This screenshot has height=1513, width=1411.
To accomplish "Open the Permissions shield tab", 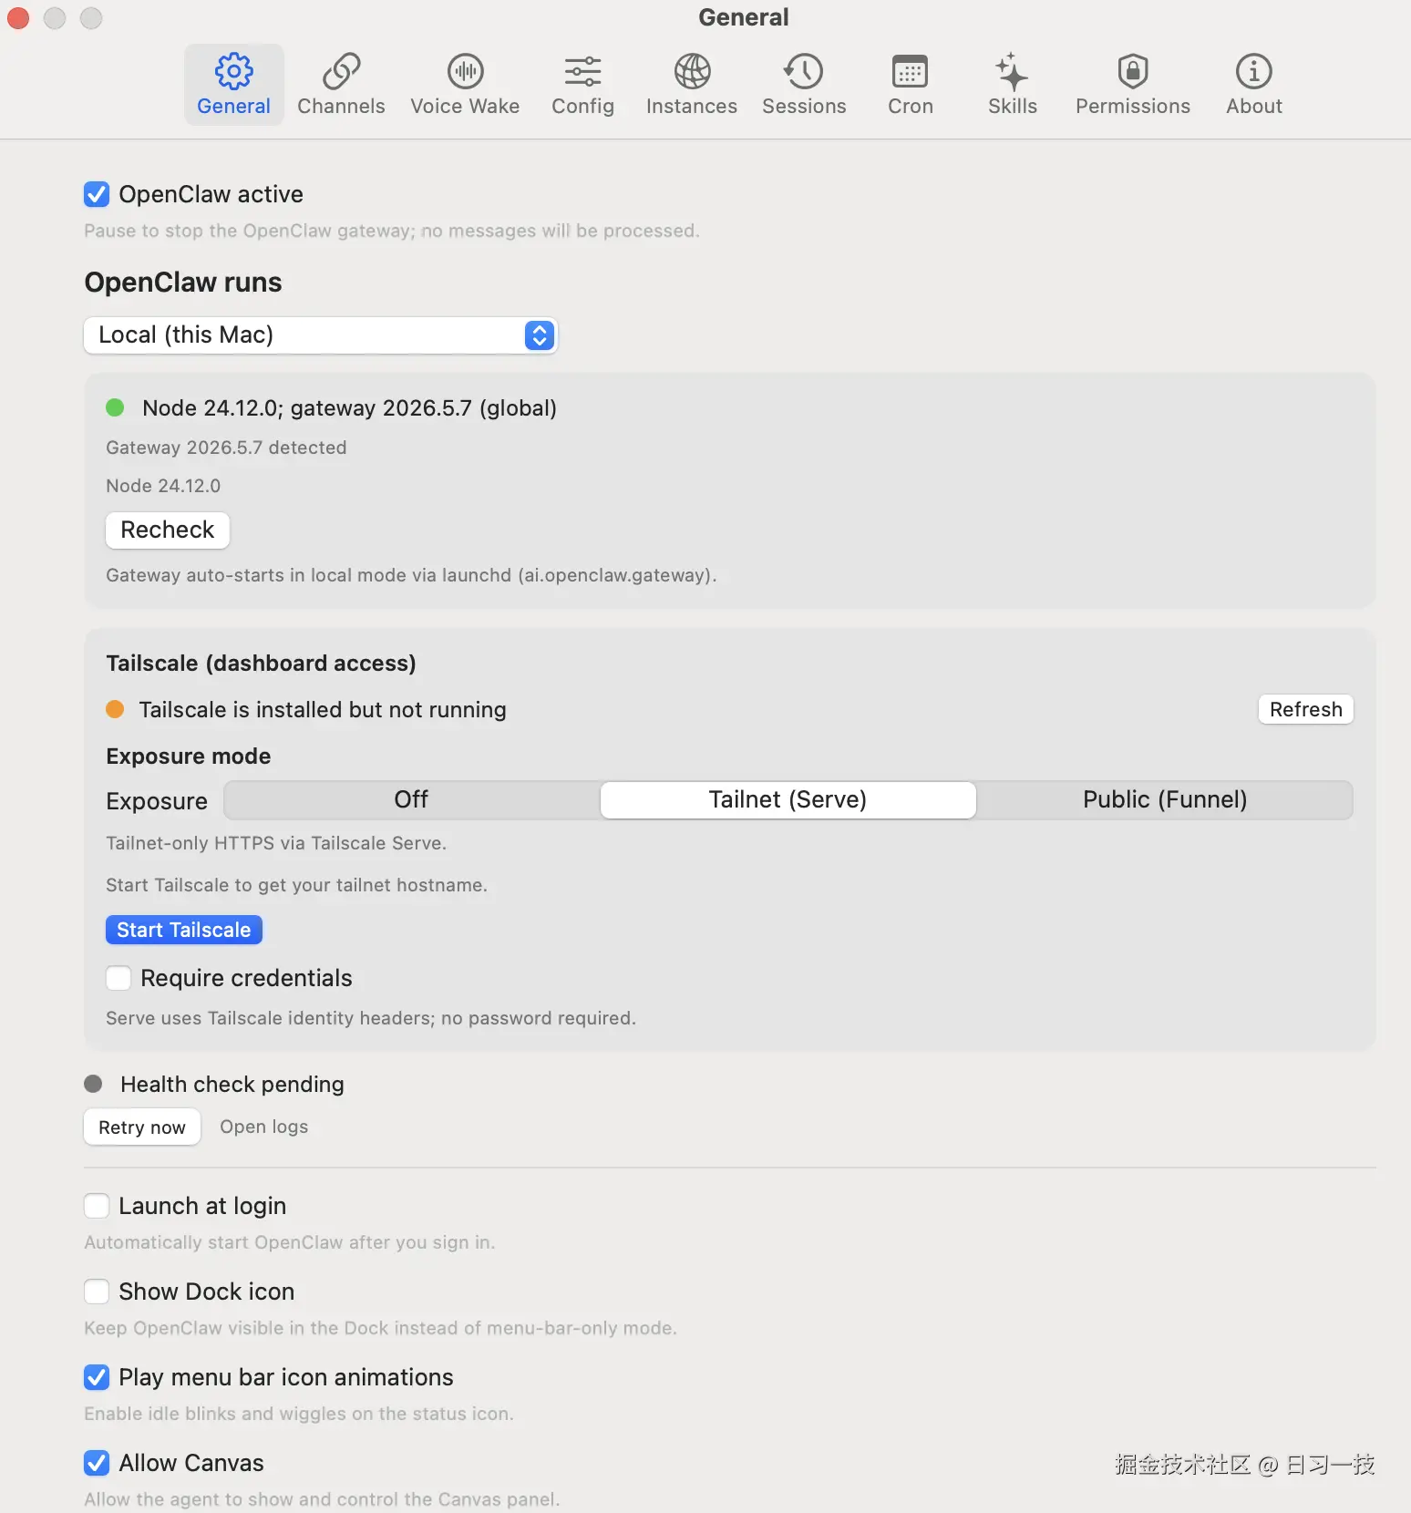I will [1133, 85].
